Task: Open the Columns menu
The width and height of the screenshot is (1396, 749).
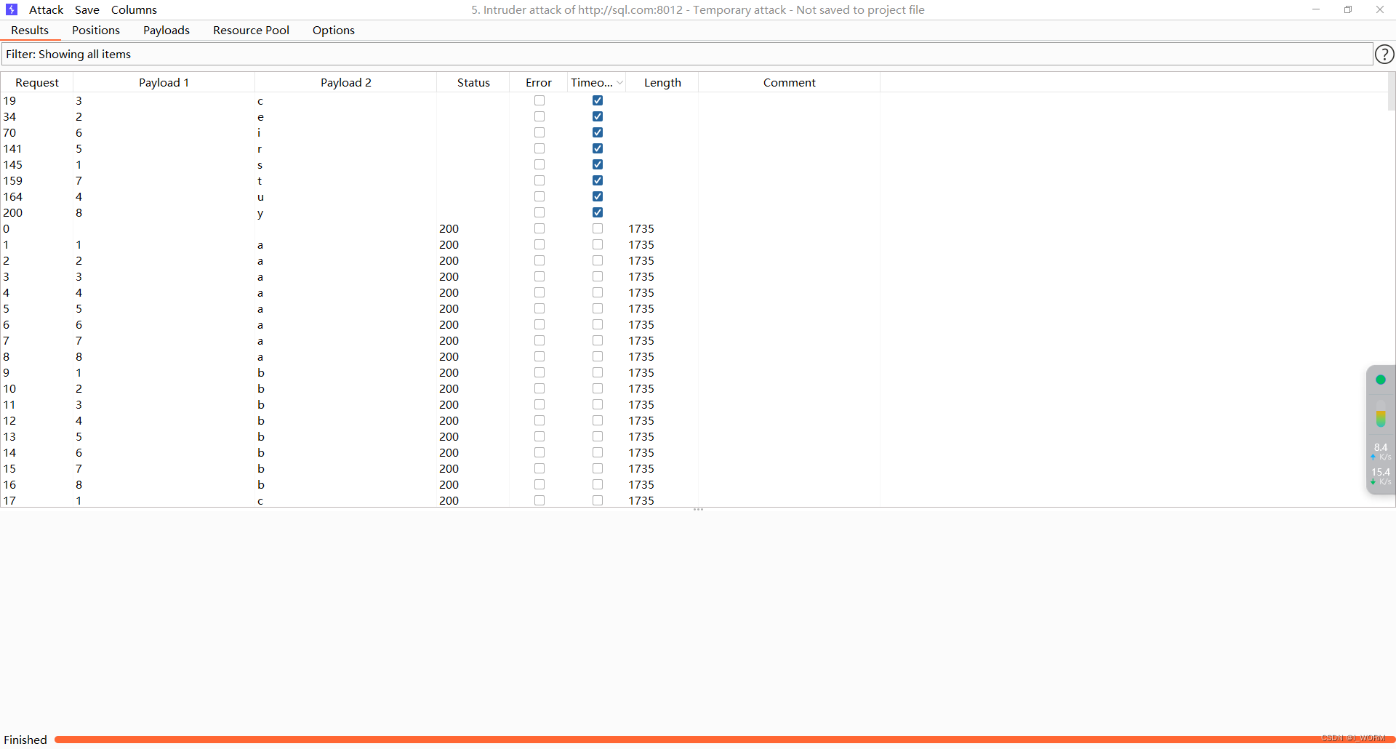Action: 134,9
